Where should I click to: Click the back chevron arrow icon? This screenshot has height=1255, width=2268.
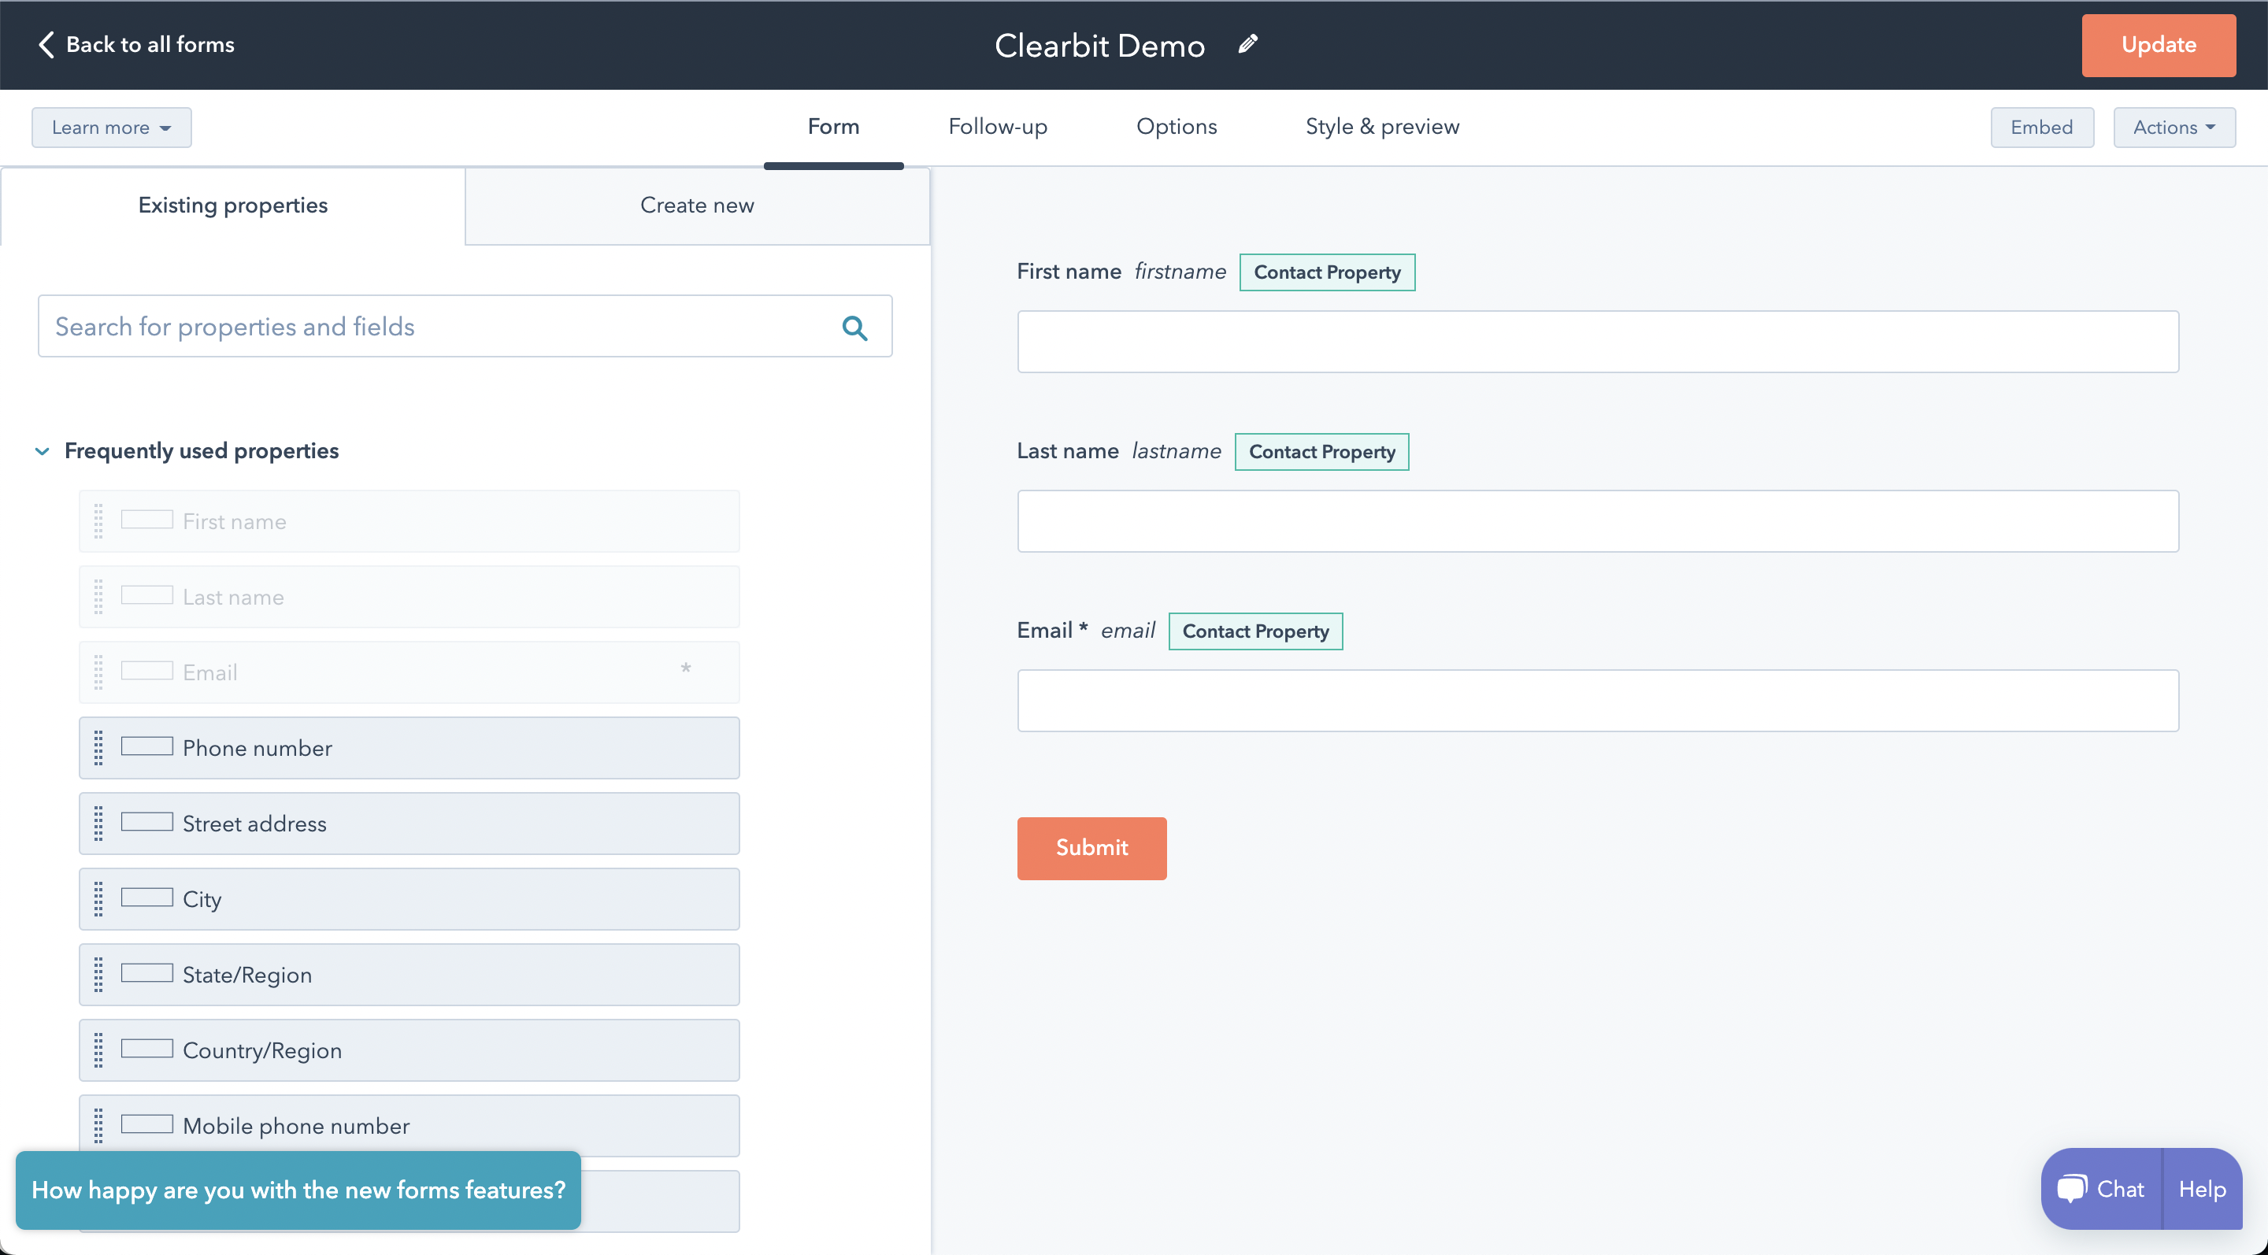click(46, 45)
